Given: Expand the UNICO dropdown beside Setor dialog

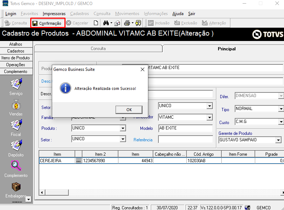Looking at the screenshot, I should click(209, 106).
